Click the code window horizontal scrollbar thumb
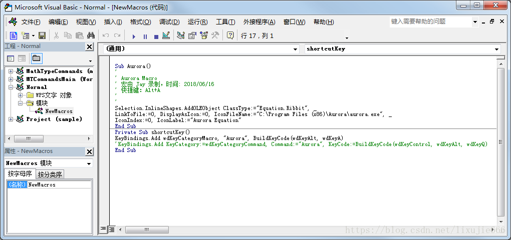Screen dimensions: 511x240 point(147,229)
